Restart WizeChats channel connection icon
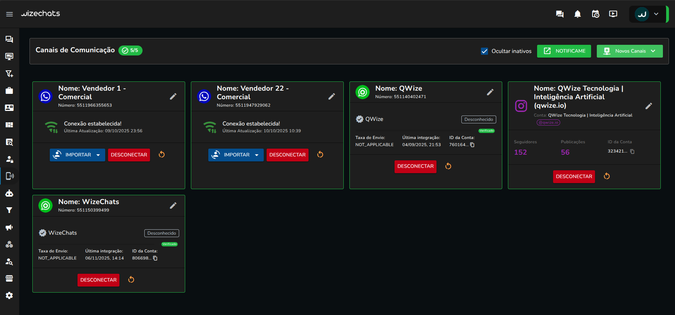The height and width of the screenshot is (315, 675). coord(131,279)
